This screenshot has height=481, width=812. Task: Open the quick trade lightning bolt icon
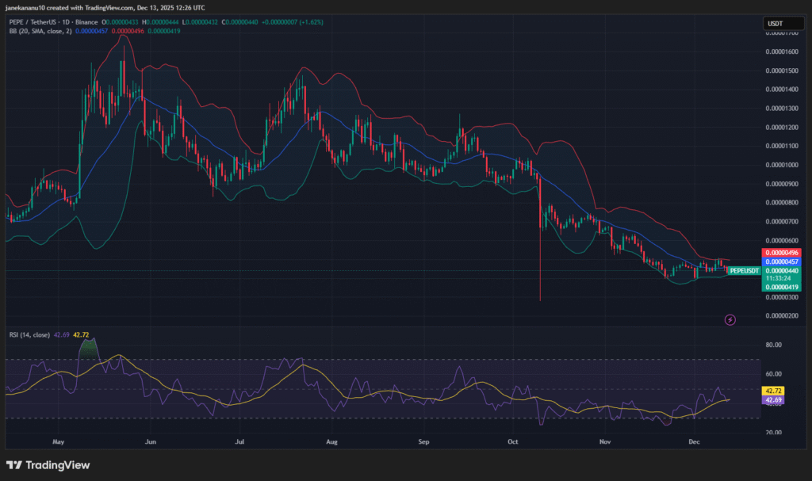729,319
